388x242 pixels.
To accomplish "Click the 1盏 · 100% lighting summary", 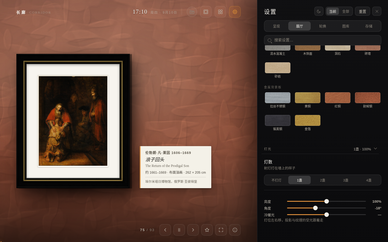I will pyautogui.click(x=362, y=149).
